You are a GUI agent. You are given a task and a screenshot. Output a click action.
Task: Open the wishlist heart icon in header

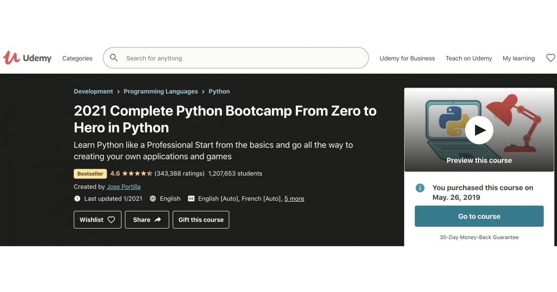pos(551,58)
